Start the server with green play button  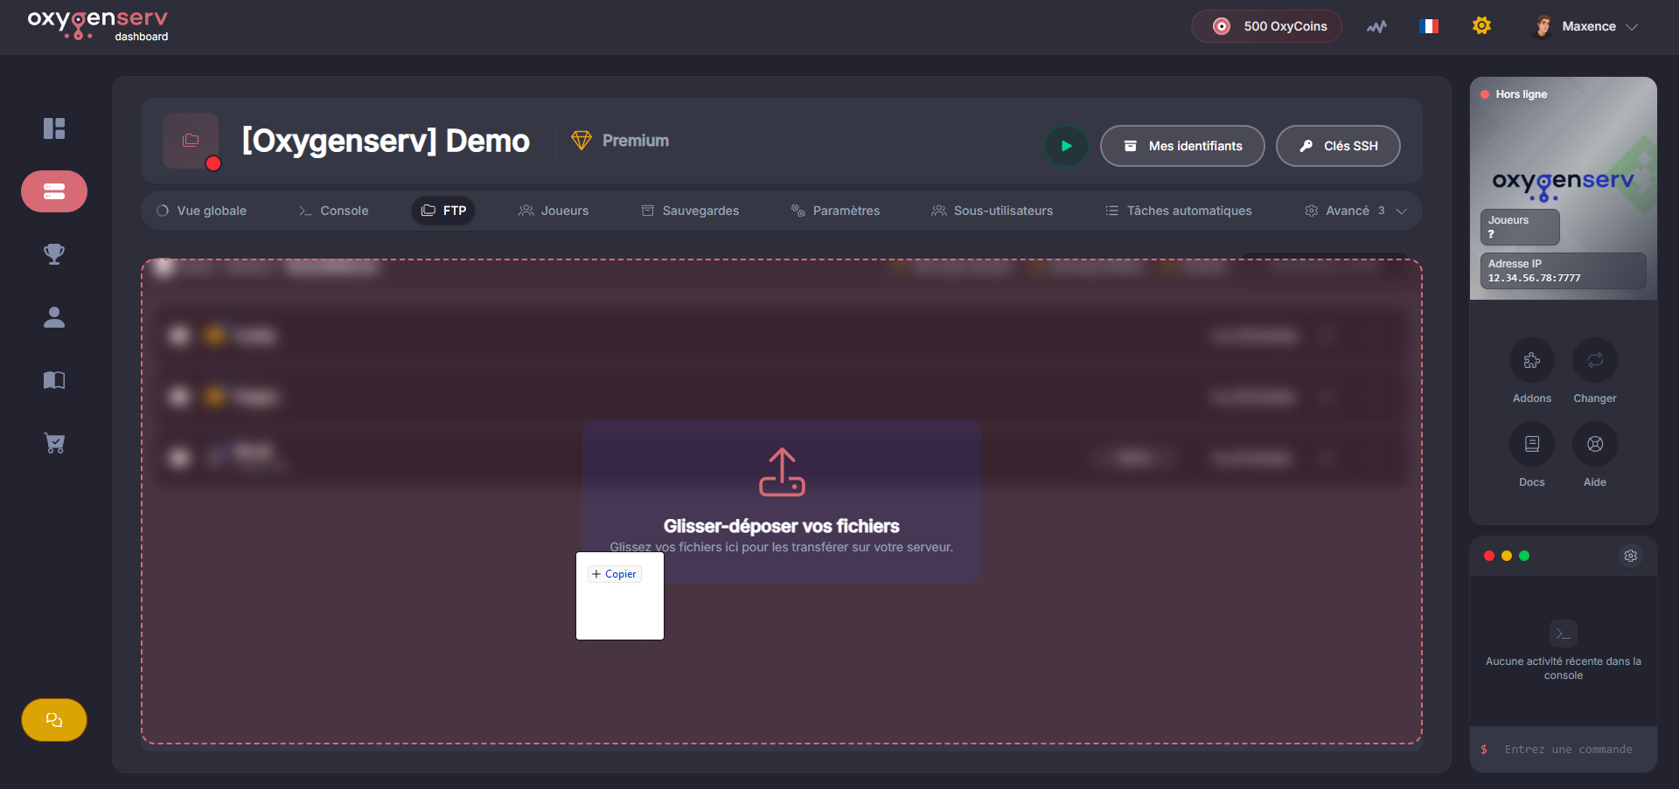[x=1066, y=146]
